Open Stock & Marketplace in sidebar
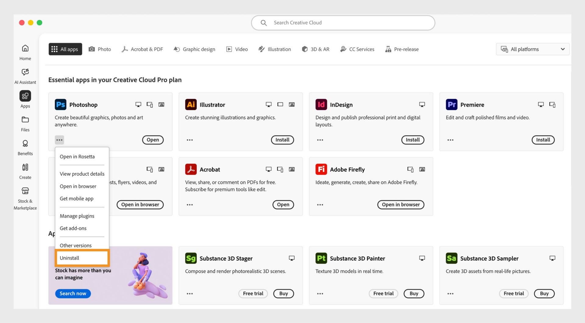This screenshot has height=323, width=585. [25, 198]
